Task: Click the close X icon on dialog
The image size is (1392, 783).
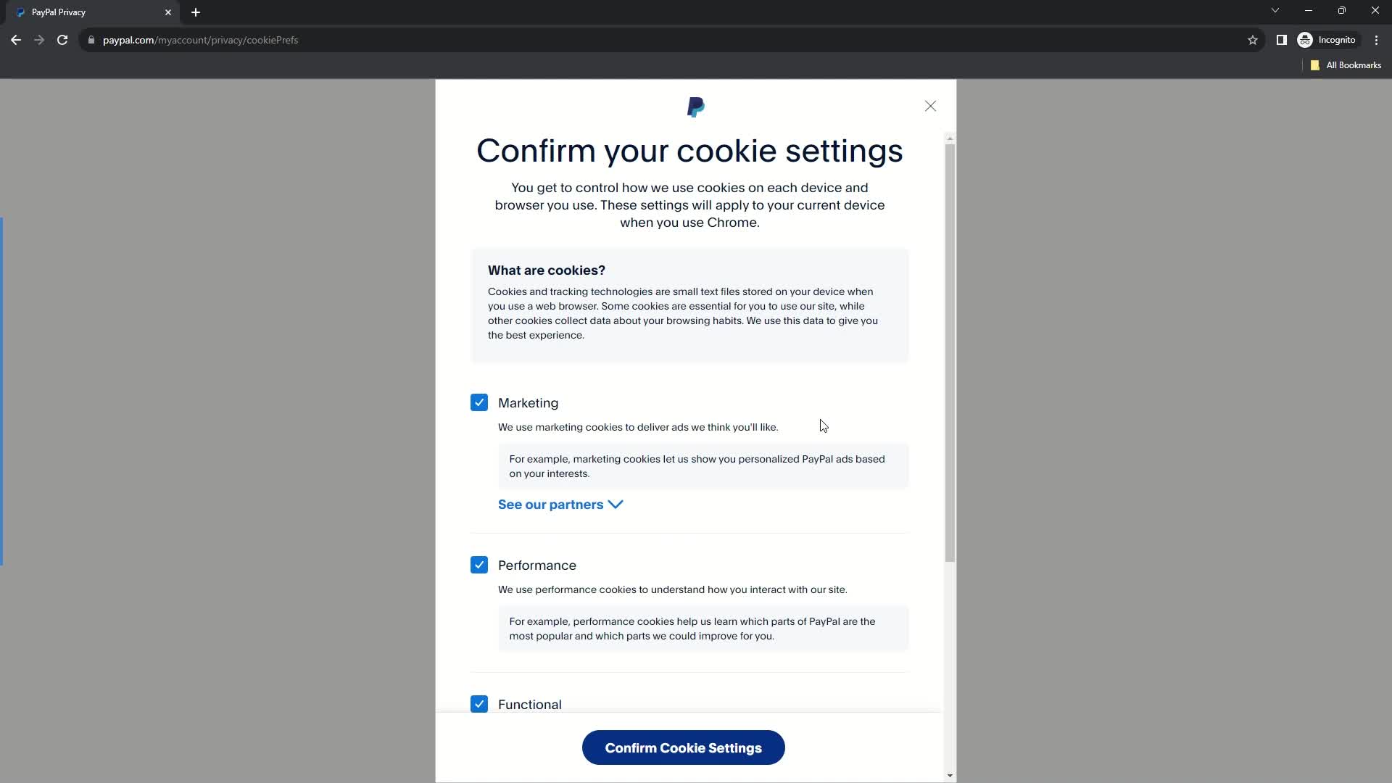Action: coord(930,105)
